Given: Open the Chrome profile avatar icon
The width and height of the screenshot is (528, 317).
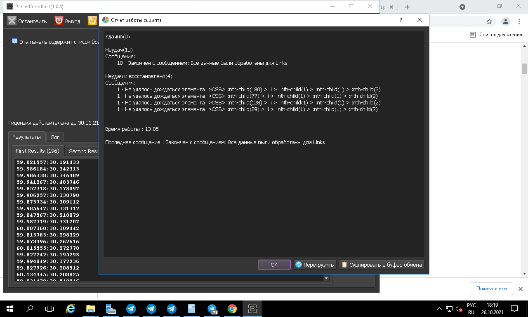Looking at the screenshot, I should pyautogui.click(x=505, y=21).
